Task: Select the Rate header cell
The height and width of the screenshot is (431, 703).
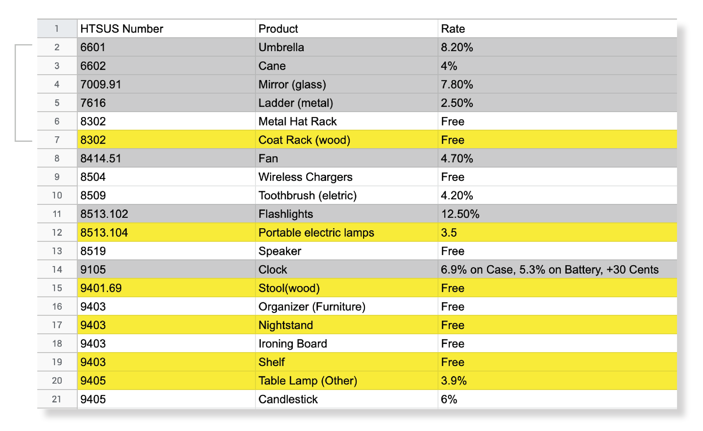Action: pos(557,29)
